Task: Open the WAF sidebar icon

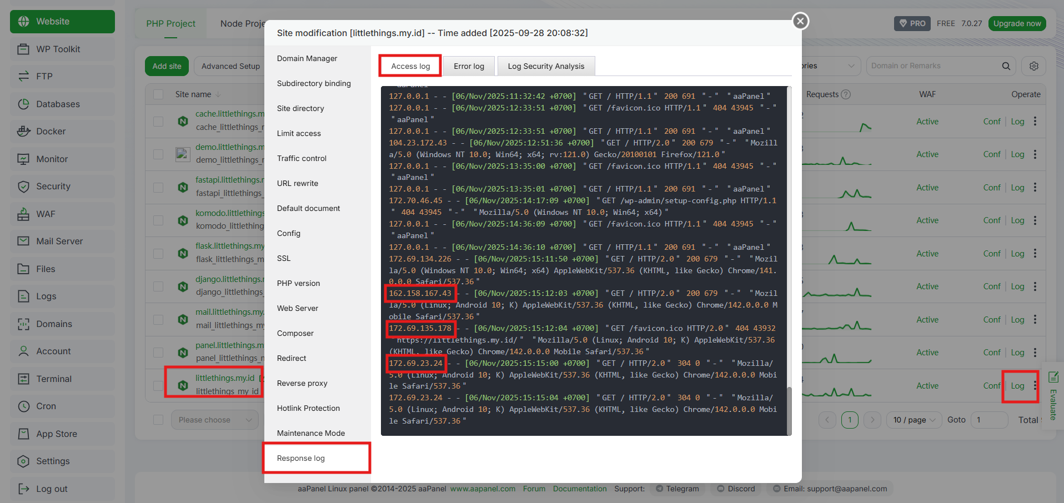Action: tap(23, 214)
